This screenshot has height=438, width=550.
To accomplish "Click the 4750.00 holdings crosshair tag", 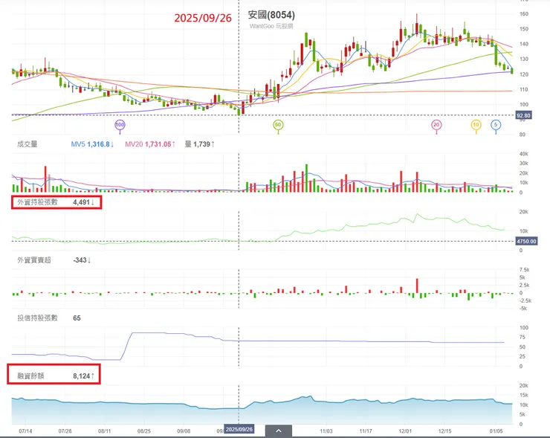I will [526, 241].
